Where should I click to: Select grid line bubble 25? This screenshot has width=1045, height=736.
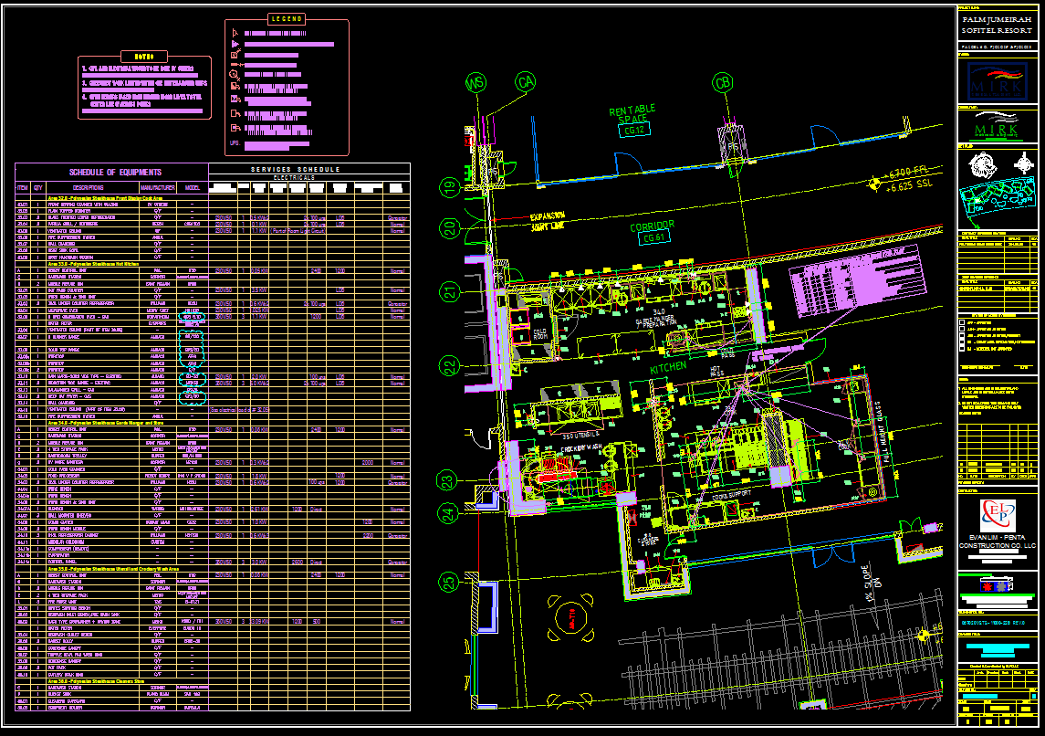click(449, 582)
